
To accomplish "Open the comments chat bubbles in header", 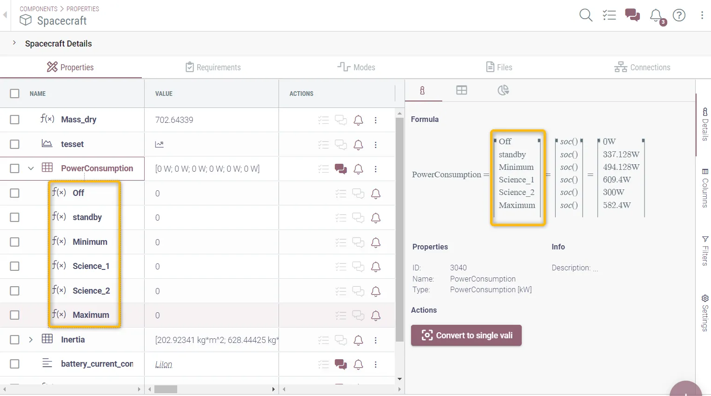I will pyautogui.click(x=632, y=15).
